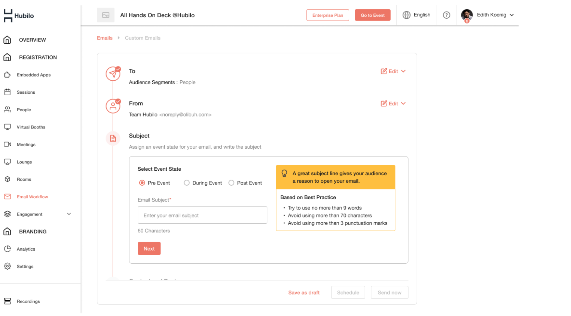Open Analytics pie chart icon
The width and height of the screenshot is (571, 316).
click(x=7, y=249)
